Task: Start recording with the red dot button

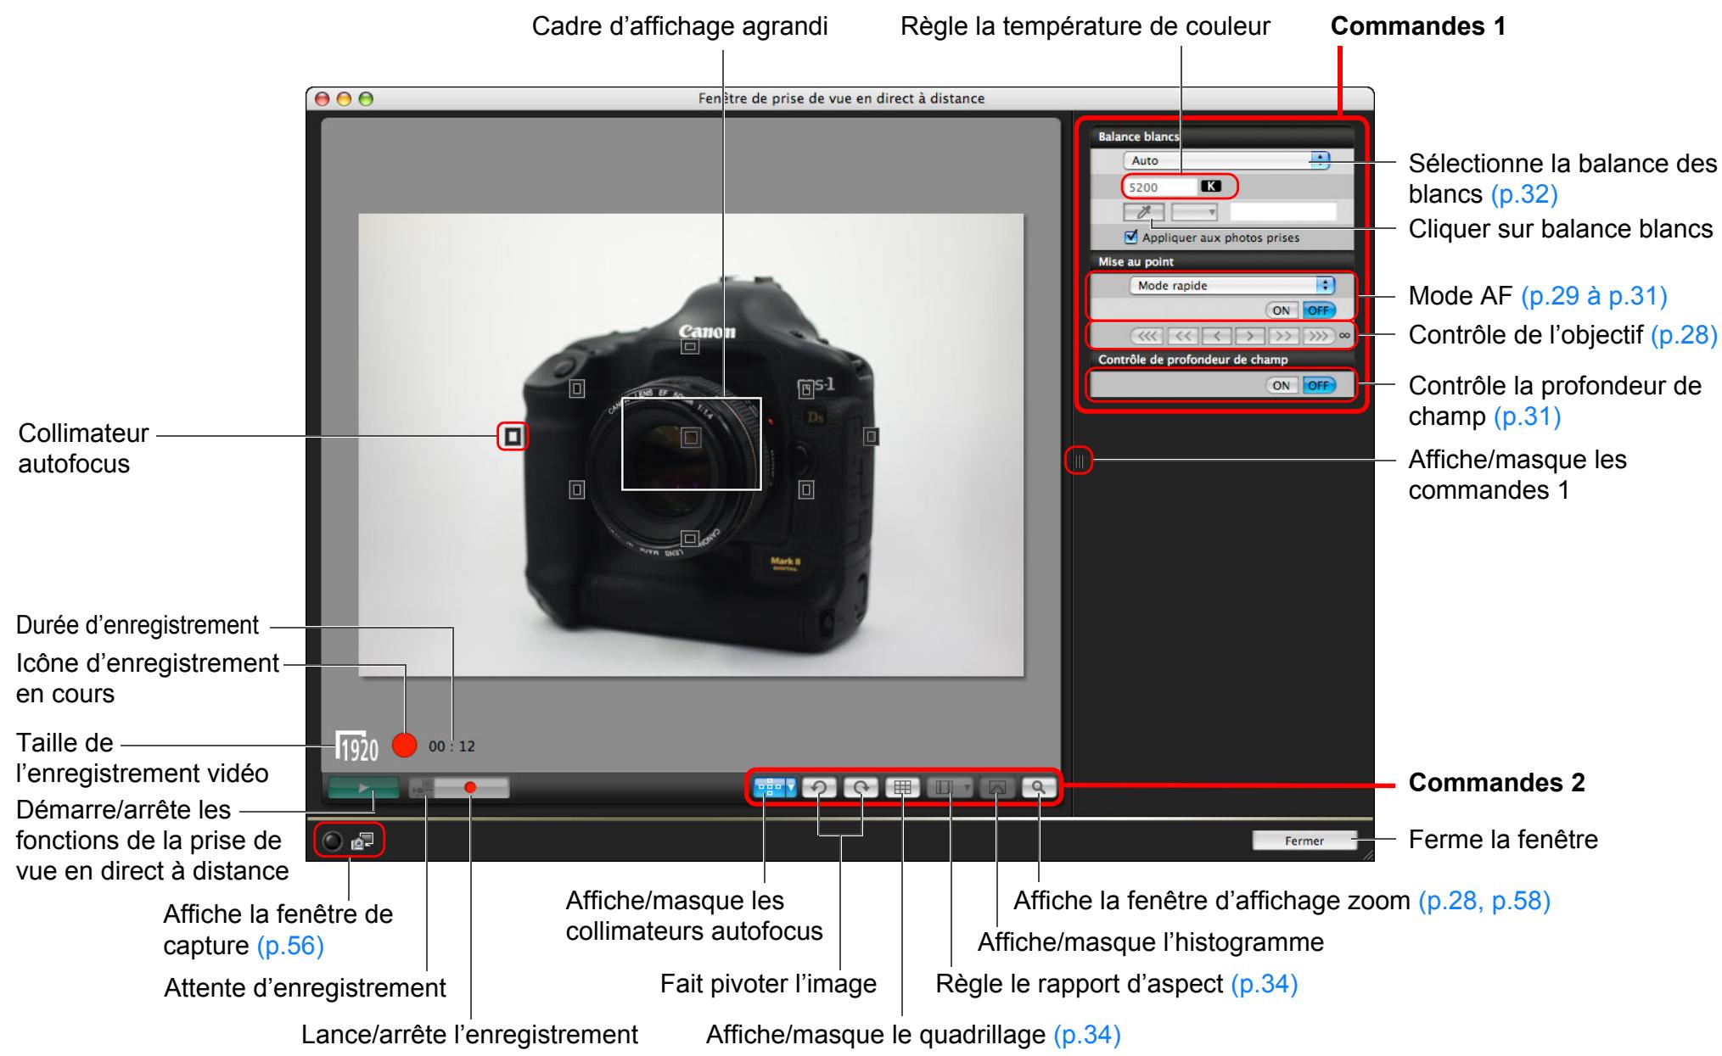Action: (x=473, y=787)
